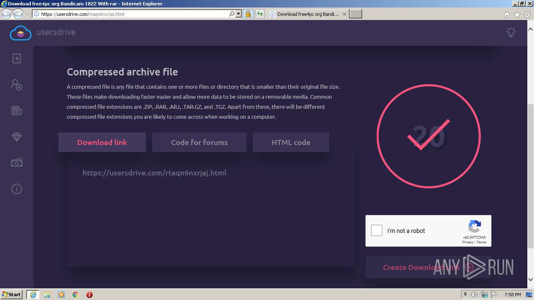Click the volume tray icon

tap(474, 295)
